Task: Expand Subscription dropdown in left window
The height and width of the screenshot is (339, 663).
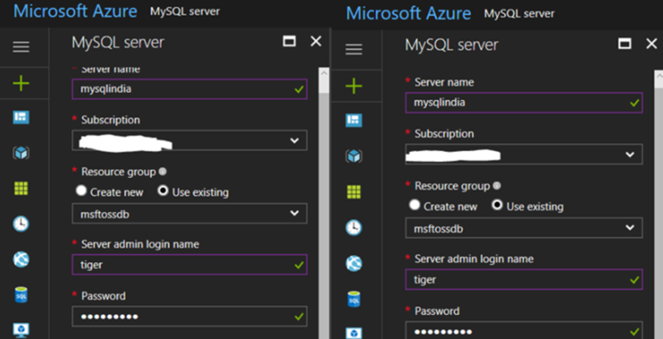Action: (x=189, y=141)
